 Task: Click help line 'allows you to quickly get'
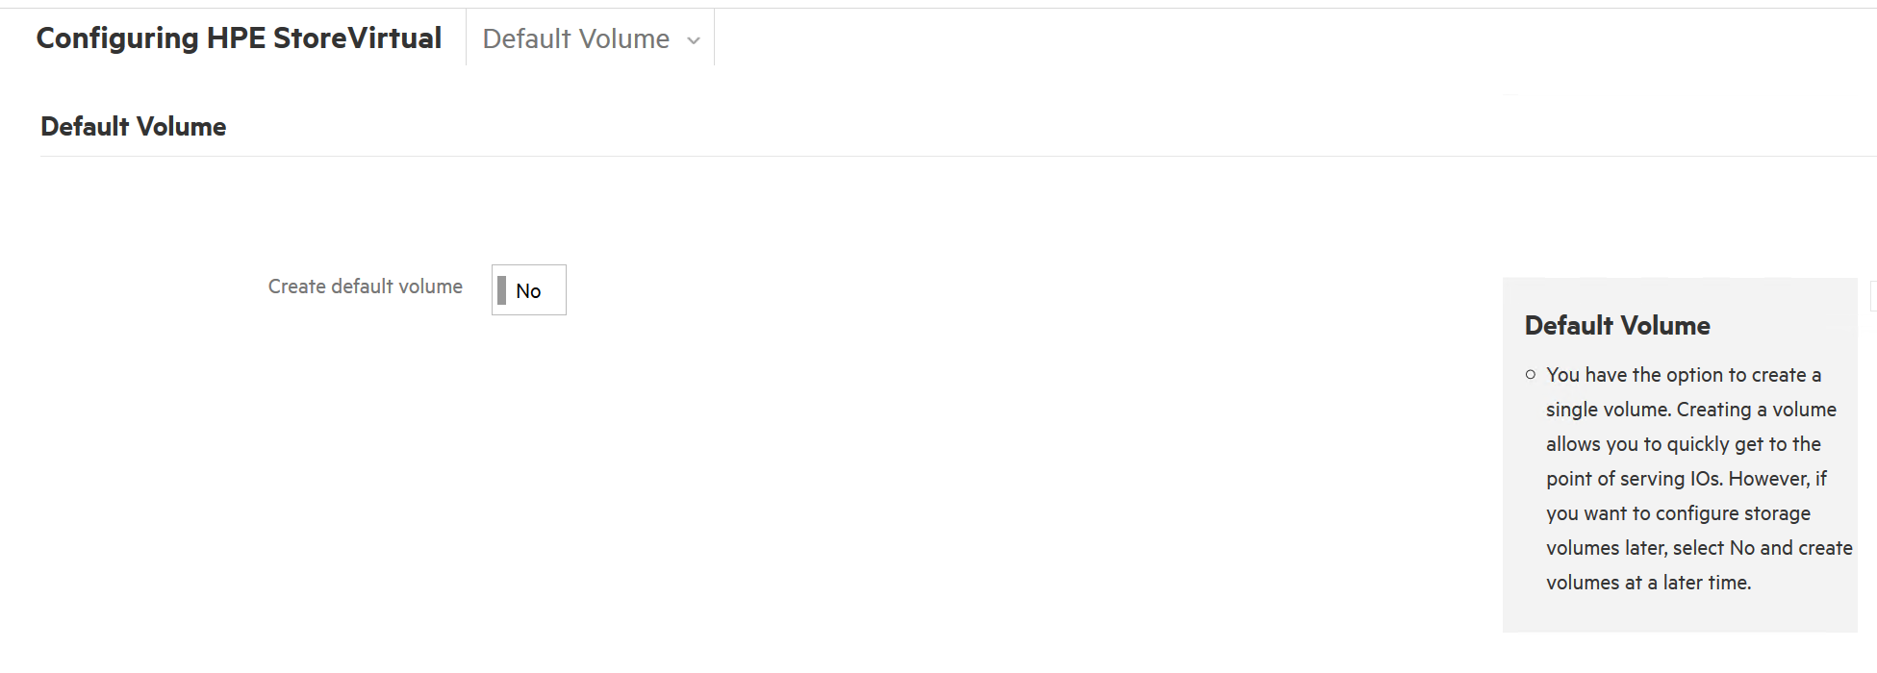(1684, 444)
